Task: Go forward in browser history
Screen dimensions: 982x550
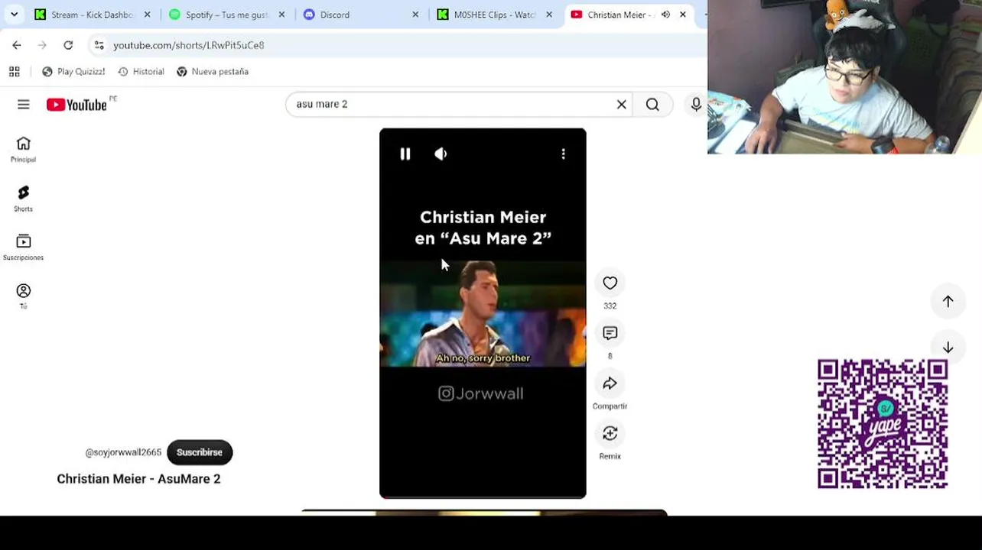Action: [42, 45]
